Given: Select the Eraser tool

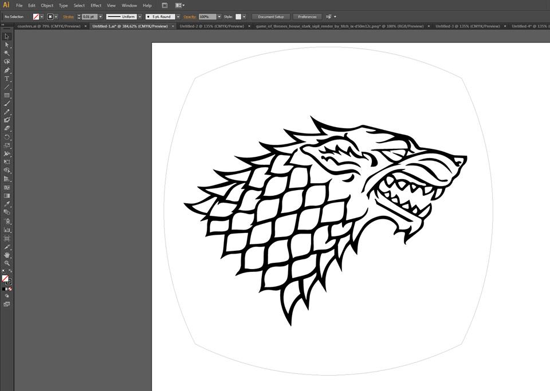Looking at the screenshot, I should tap(7, 129).
